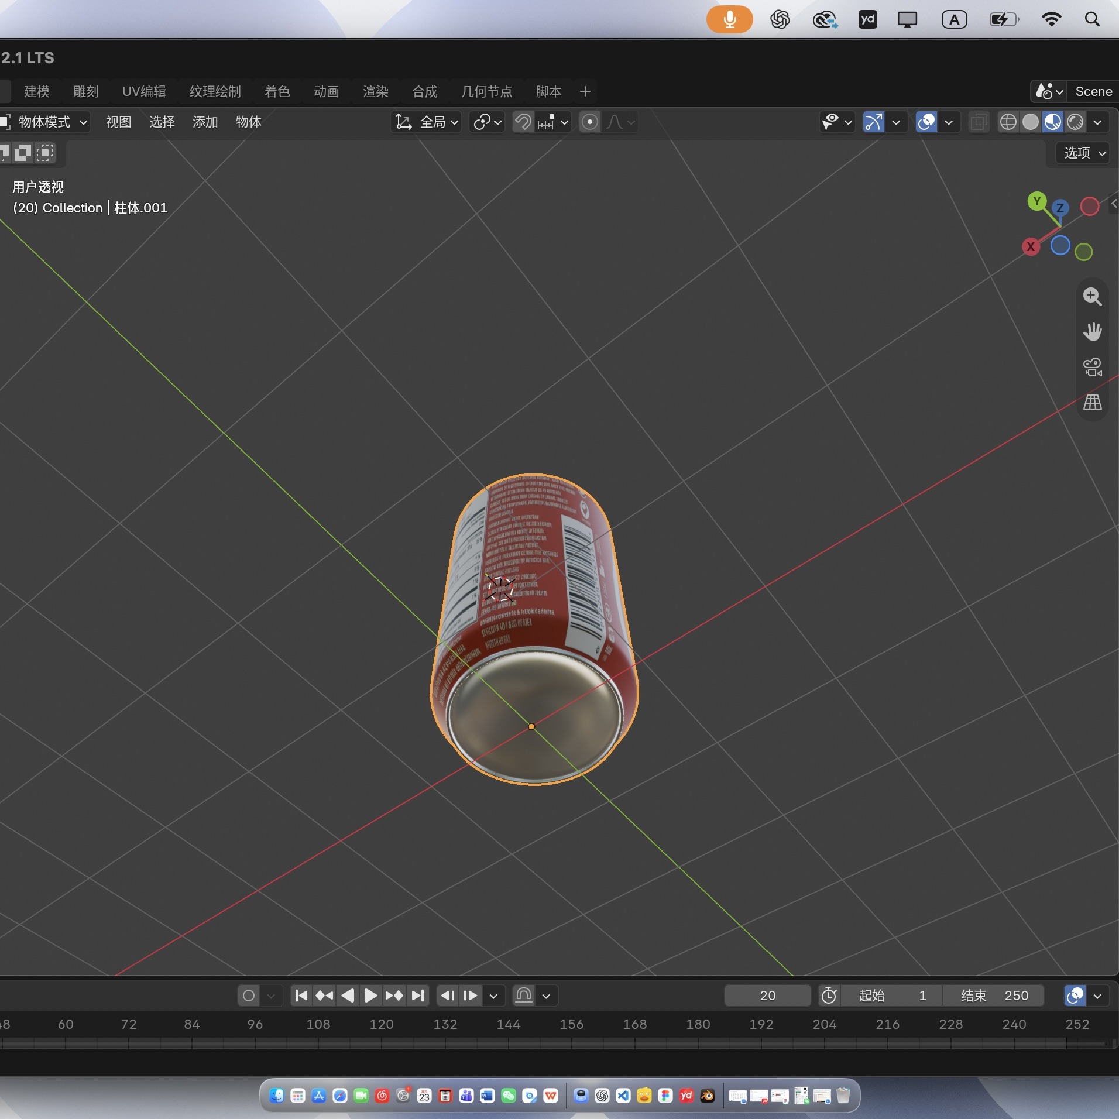The width and height of the screenshot is (1119, 1119).
Task: Toggle viewport overlays display
Action: (x=926, y=122)
